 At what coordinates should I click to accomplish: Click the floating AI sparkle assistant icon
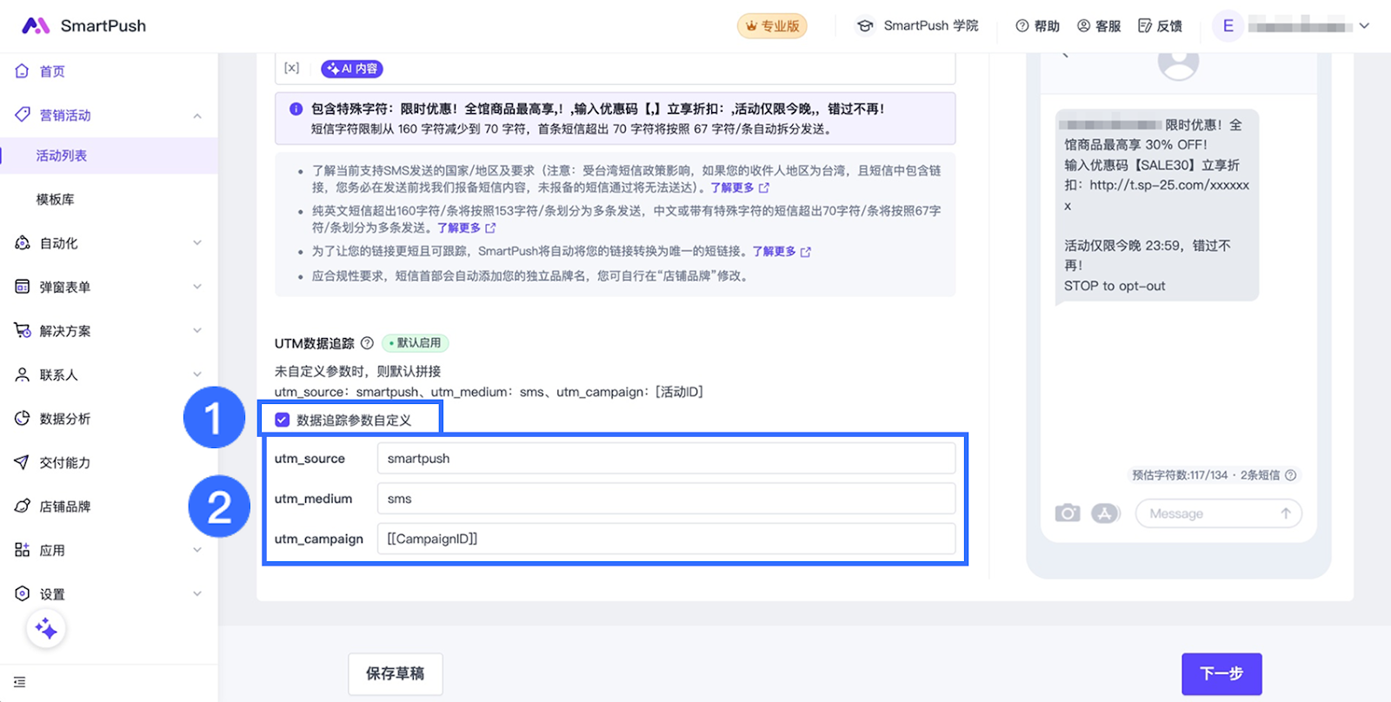[x=46, y=629]
